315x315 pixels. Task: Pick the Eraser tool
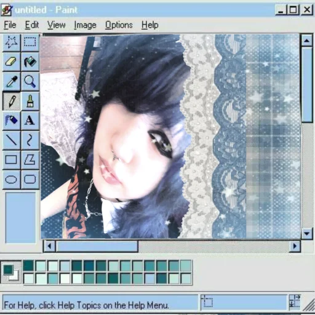tap(12, 62)
